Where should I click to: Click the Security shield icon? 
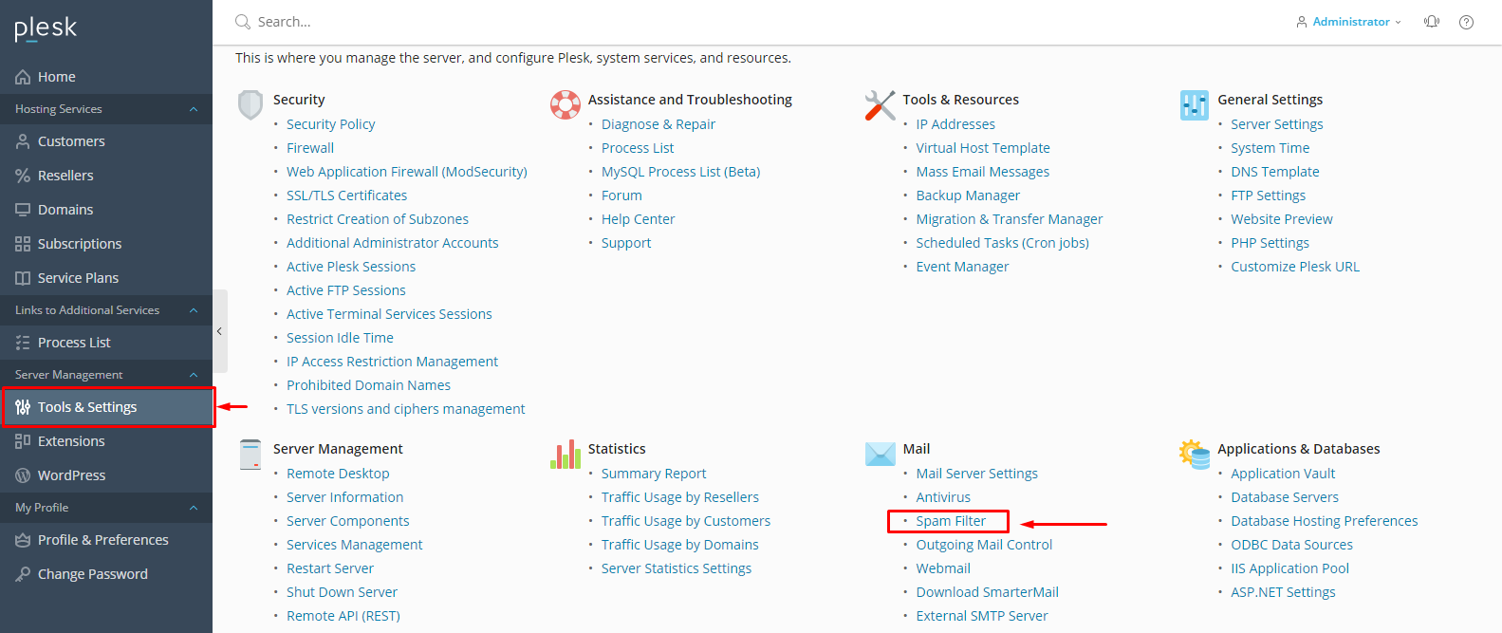pyautogui.click(x=250, y=104)
